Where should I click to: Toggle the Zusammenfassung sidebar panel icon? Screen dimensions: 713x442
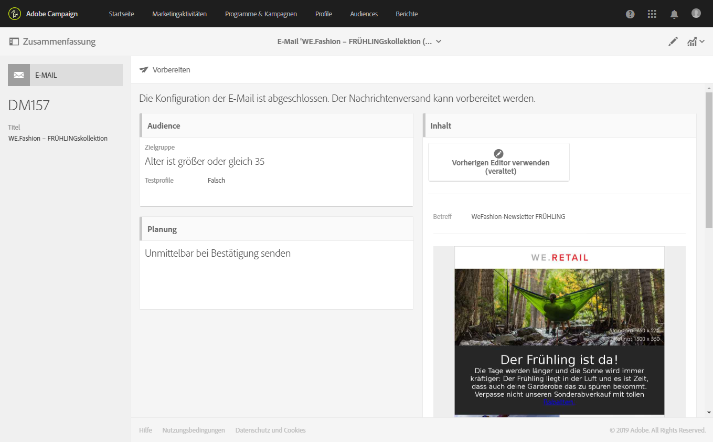click(14, 41)
